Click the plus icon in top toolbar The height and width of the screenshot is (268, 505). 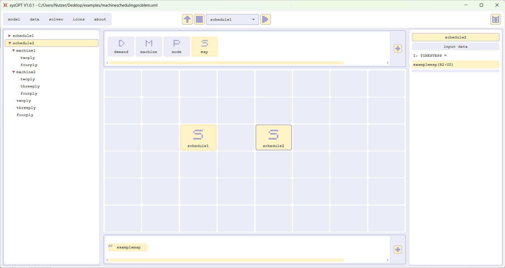pos(187,19)
